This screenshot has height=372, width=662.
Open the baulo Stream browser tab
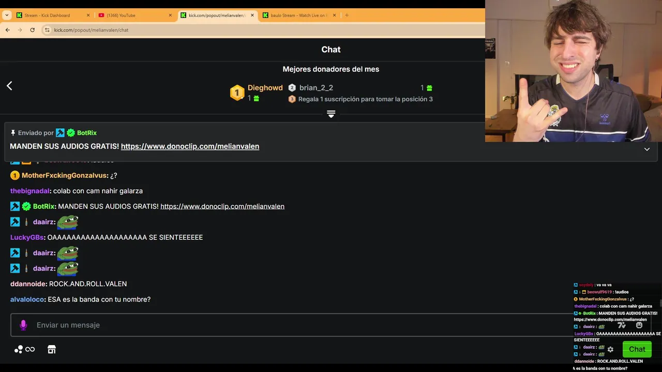(x=299, y=15)
